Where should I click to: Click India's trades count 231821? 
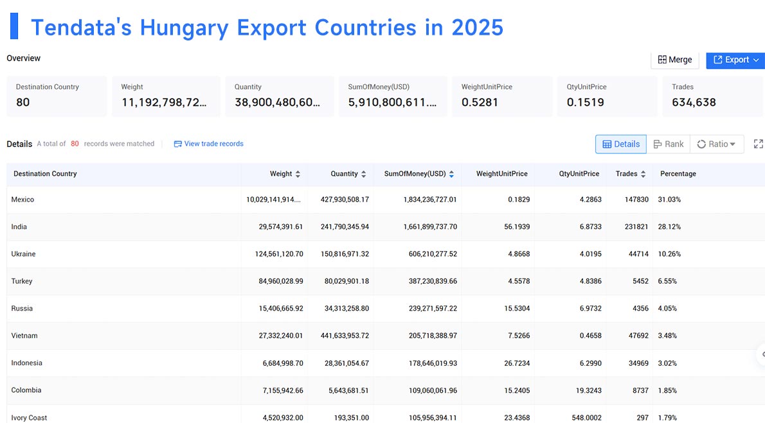tap(636, 227)
